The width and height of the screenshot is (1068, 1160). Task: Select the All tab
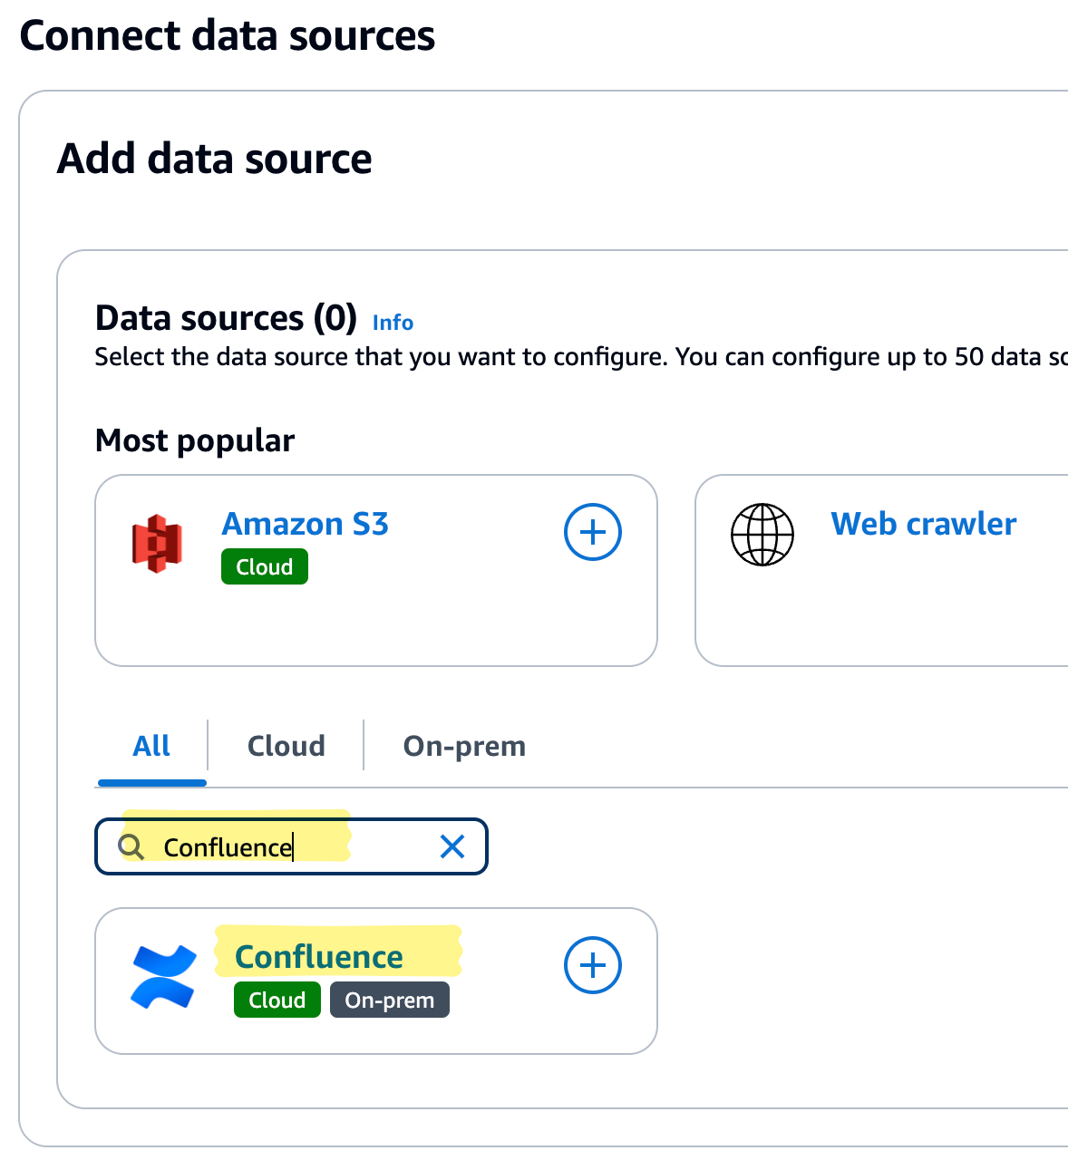pos(150,746)
